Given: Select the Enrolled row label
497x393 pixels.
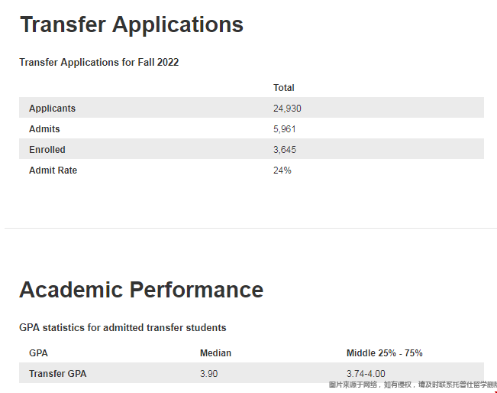Looking at the screenshot, I should (x=47, y=150).
